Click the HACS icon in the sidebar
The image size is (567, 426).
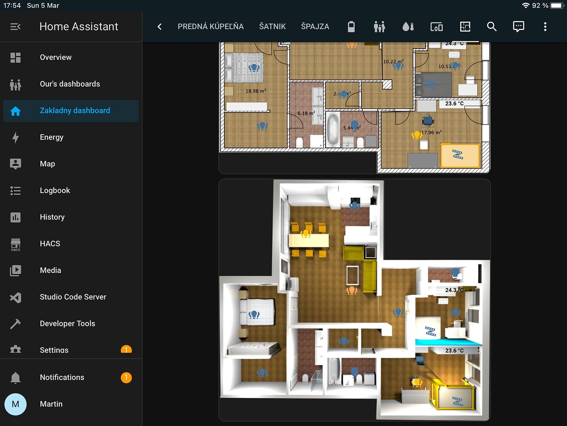(15, 244)
